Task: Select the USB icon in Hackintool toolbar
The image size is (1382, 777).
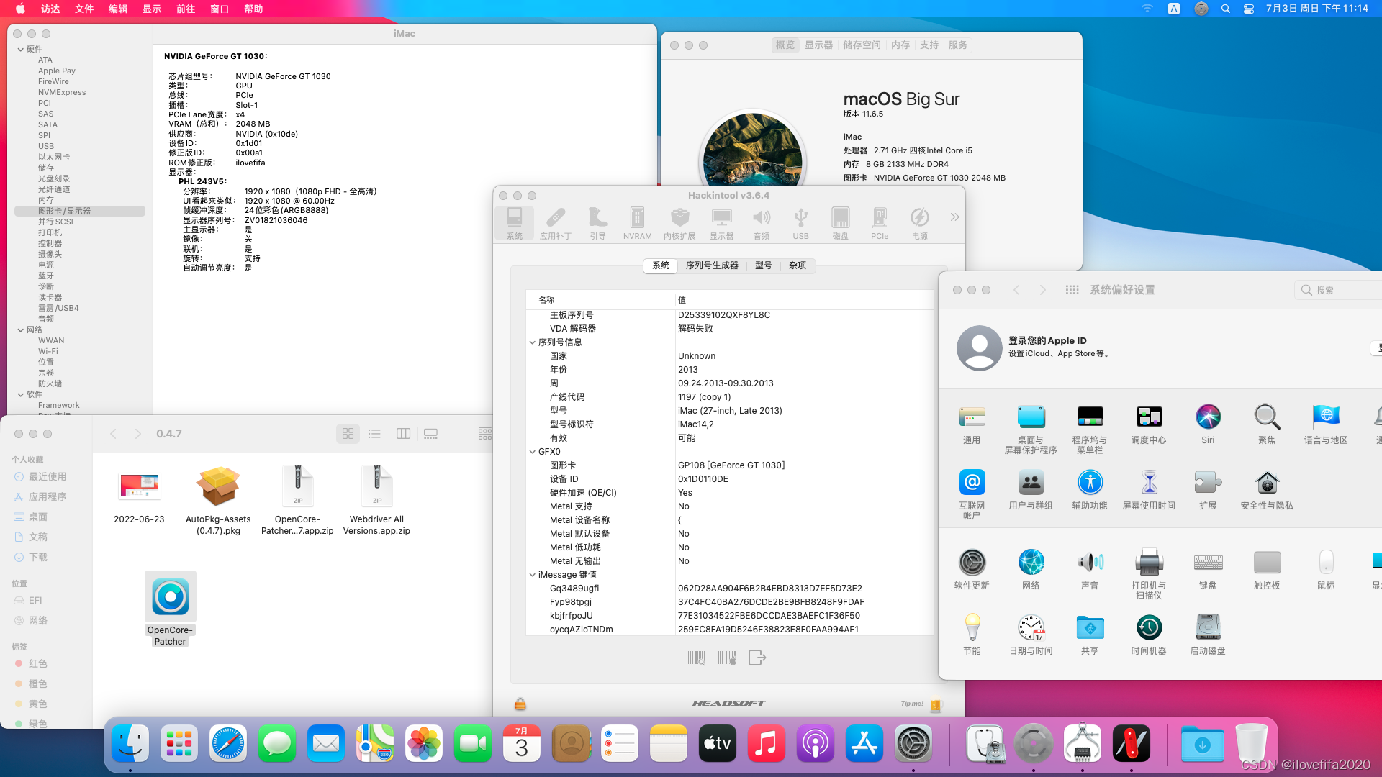Action: tap(800, 223)
